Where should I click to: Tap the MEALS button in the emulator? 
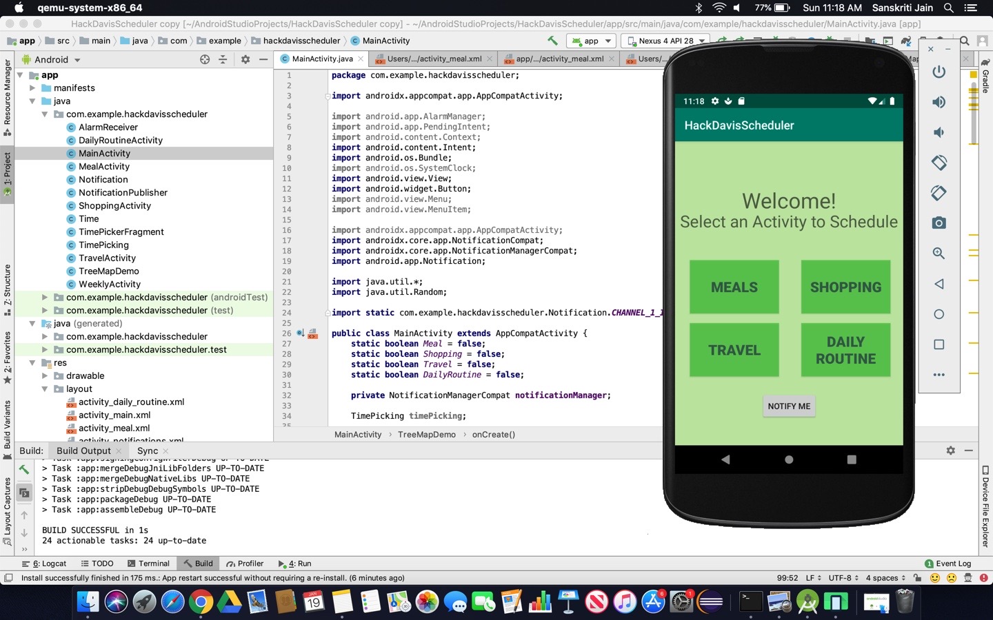click(734, 287)
